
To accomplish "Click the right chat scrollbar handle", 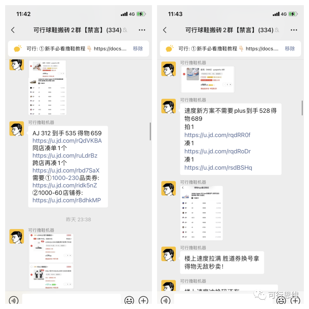I will (x=302, y=108).
